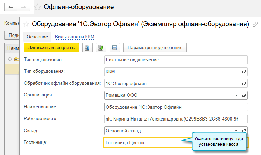261x155 pixels.
Task: Open the Тип оборудования selection button
Action: (244, 71)
